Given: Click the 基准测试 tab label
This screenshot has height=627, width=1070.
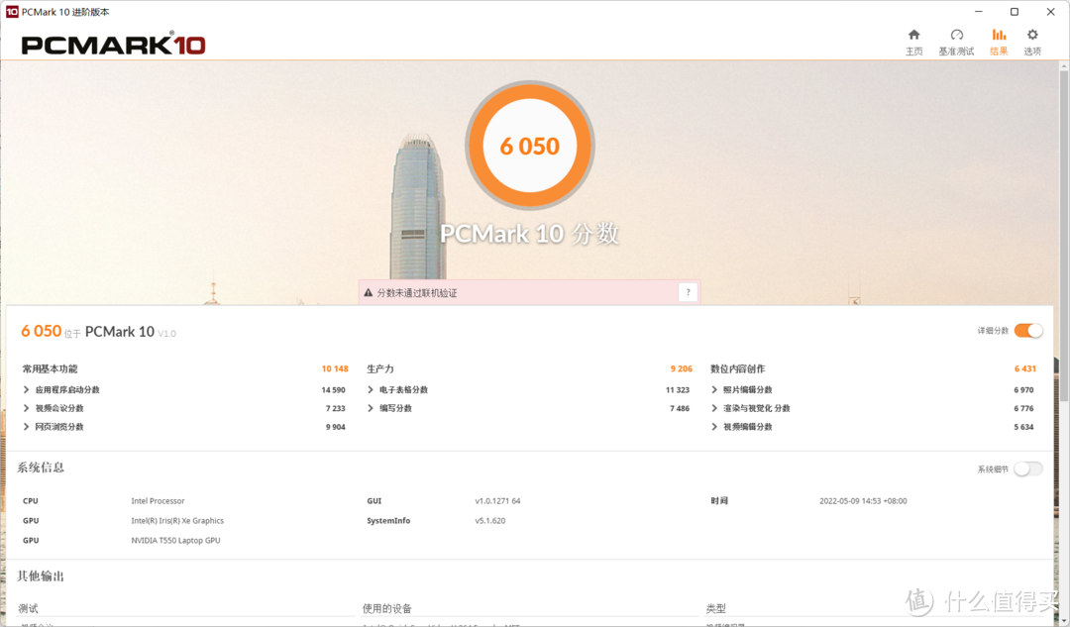Looking at the screenshot, I should (956, 52).
